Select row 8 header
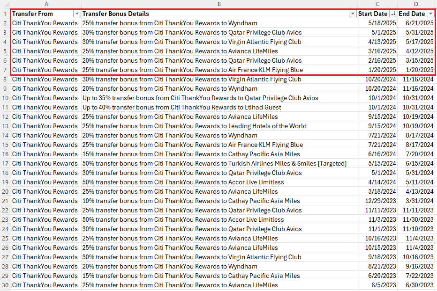This screenshot has width=437, height=291. (5, 79)
